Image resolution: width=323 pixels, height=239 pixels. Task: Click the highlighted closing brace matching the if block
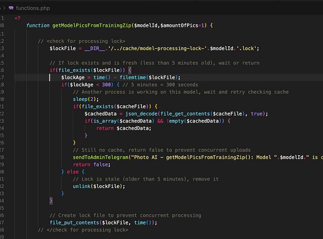coord(51,201)
